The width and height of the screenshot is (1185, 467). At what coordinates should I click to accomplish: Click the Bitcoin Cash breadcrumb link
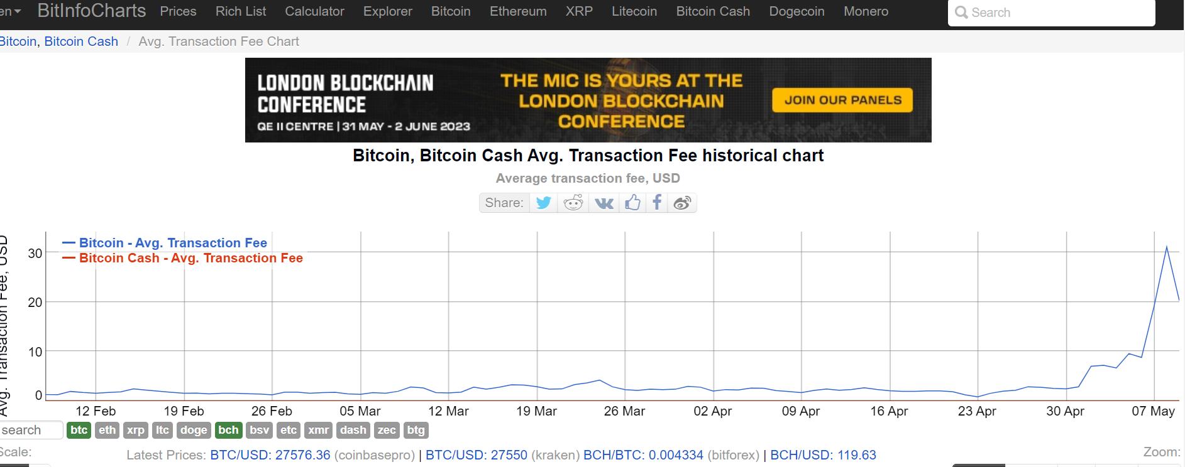coord(81,41)
